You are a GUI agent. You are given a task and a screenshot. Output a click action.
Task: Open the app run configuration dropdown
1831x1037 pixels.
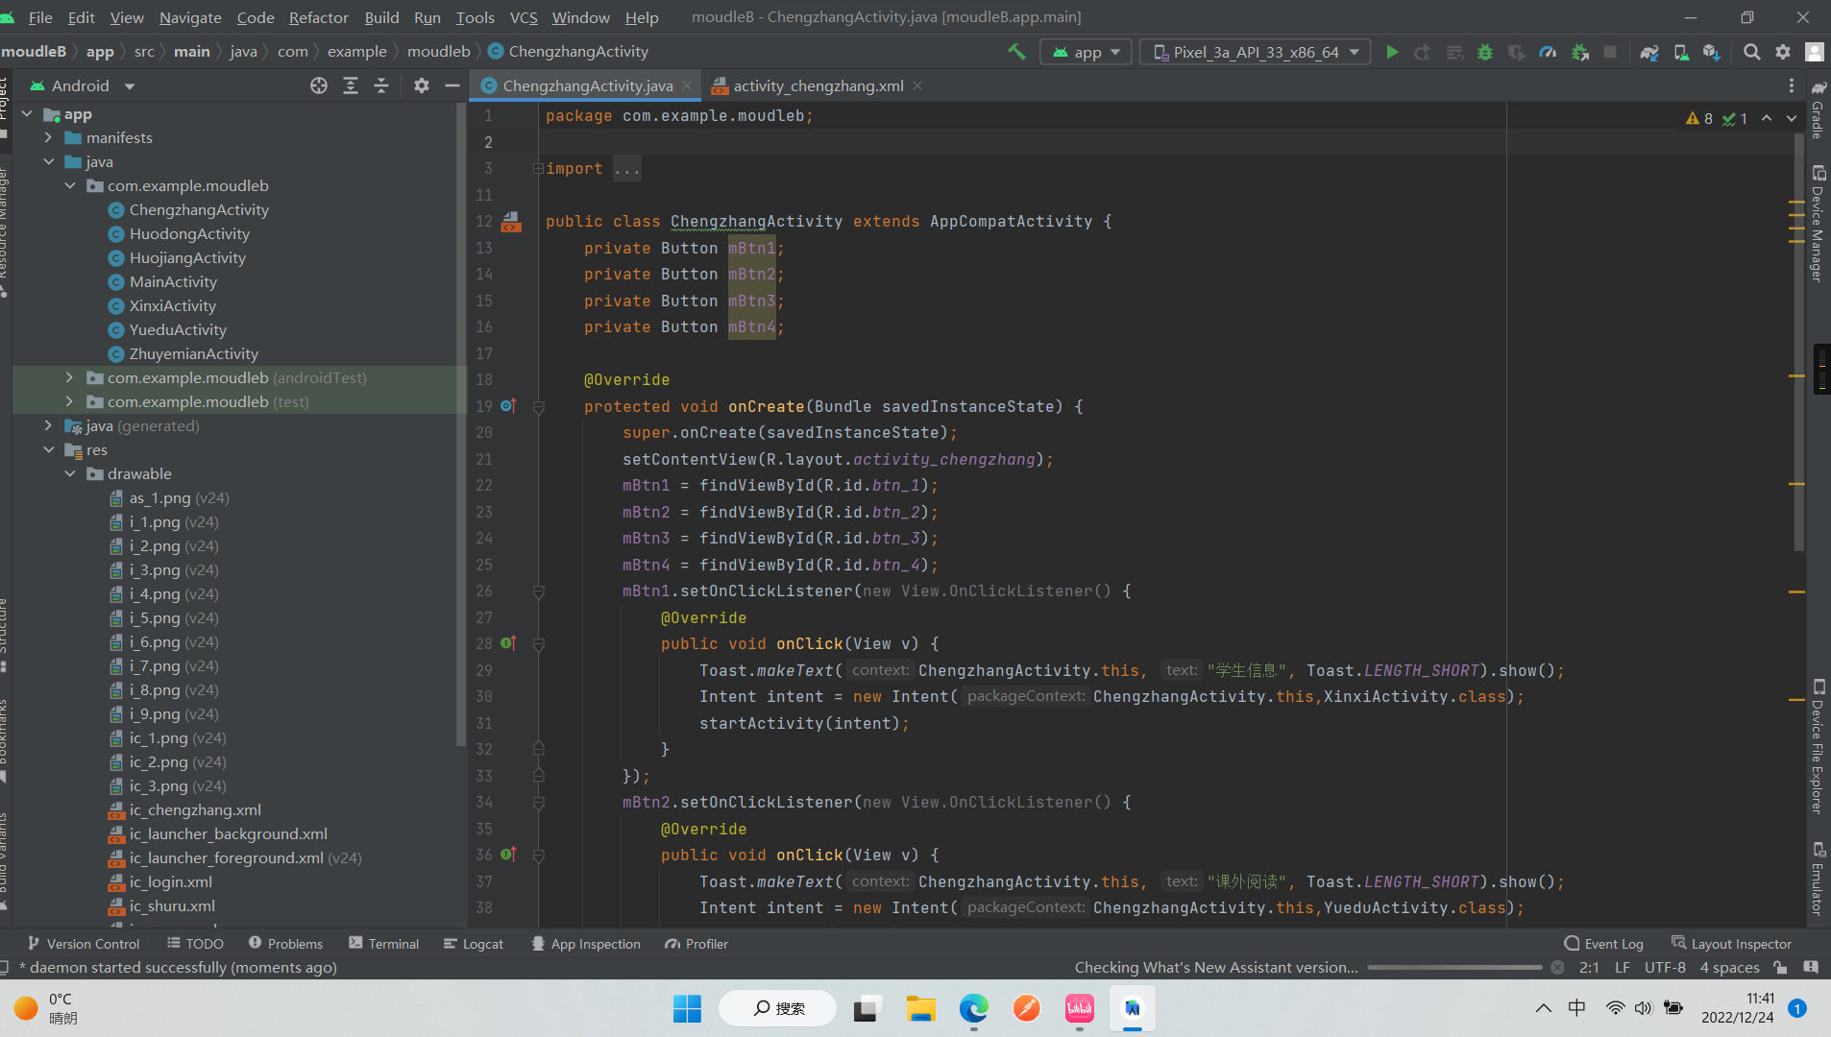[x=1086, y=52]
